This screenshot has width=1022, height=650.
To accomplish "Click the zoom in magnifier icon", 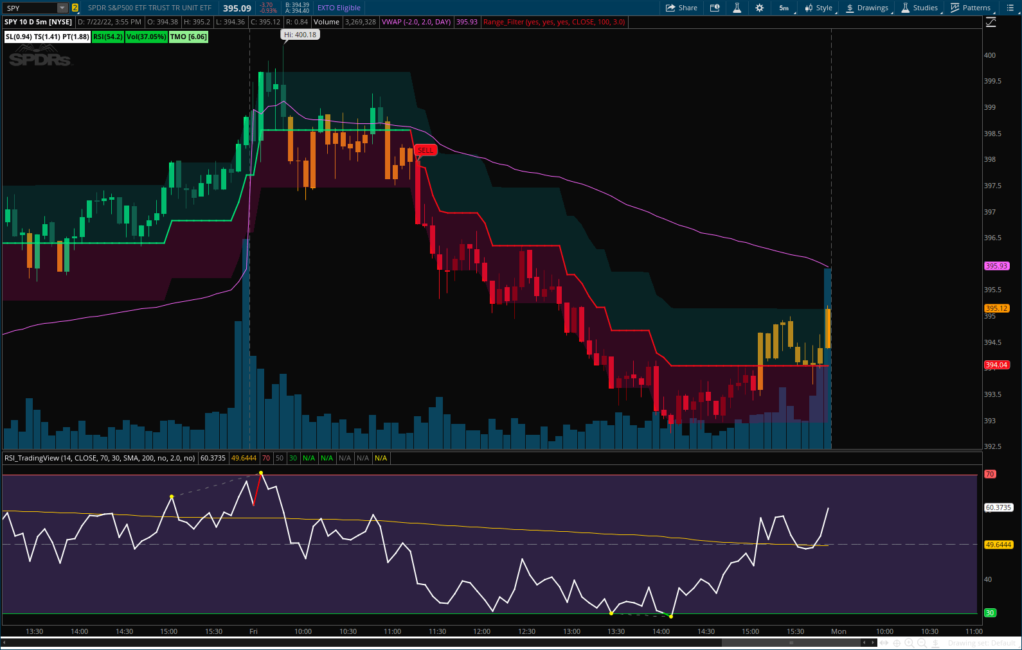I will [910, 643].
